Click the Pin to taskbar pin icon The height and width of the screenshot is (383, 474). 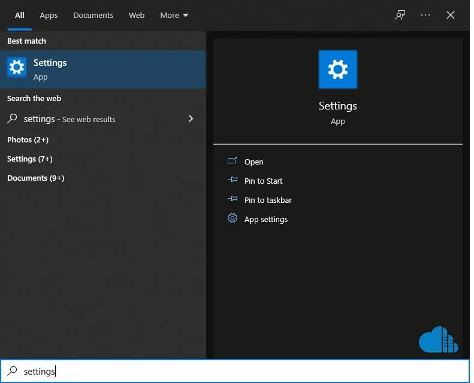click(233, 198)
